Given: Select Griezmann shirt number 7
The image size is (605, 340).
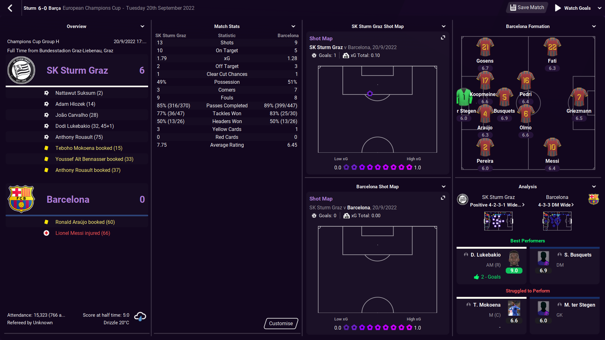Looking at the screenshot, I should [579, 97].
